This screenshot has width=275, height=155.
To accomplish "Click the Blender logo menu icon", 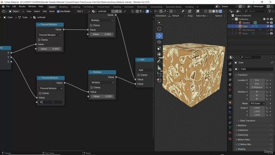I will click(x=3, y=7).
